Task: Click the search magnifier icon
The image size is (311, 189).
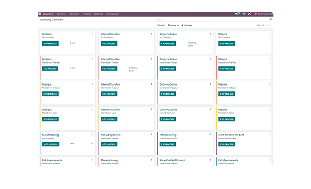Action: 271,19
